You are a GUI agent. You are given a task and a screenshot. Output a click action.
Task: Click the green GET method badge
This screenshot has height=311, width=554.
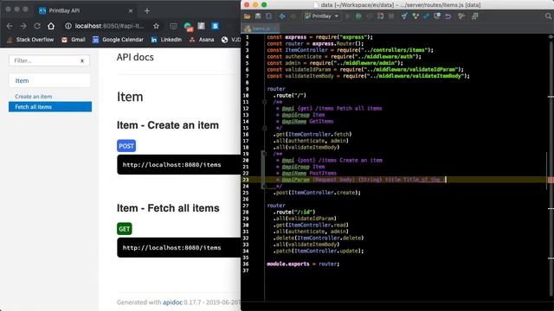125,229
